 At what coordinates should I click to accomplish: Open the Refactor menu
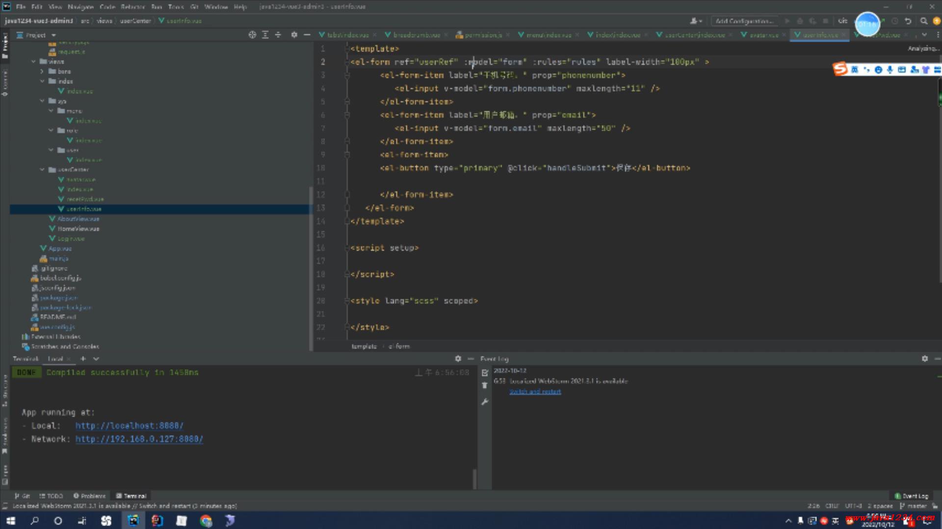[133, 7]
